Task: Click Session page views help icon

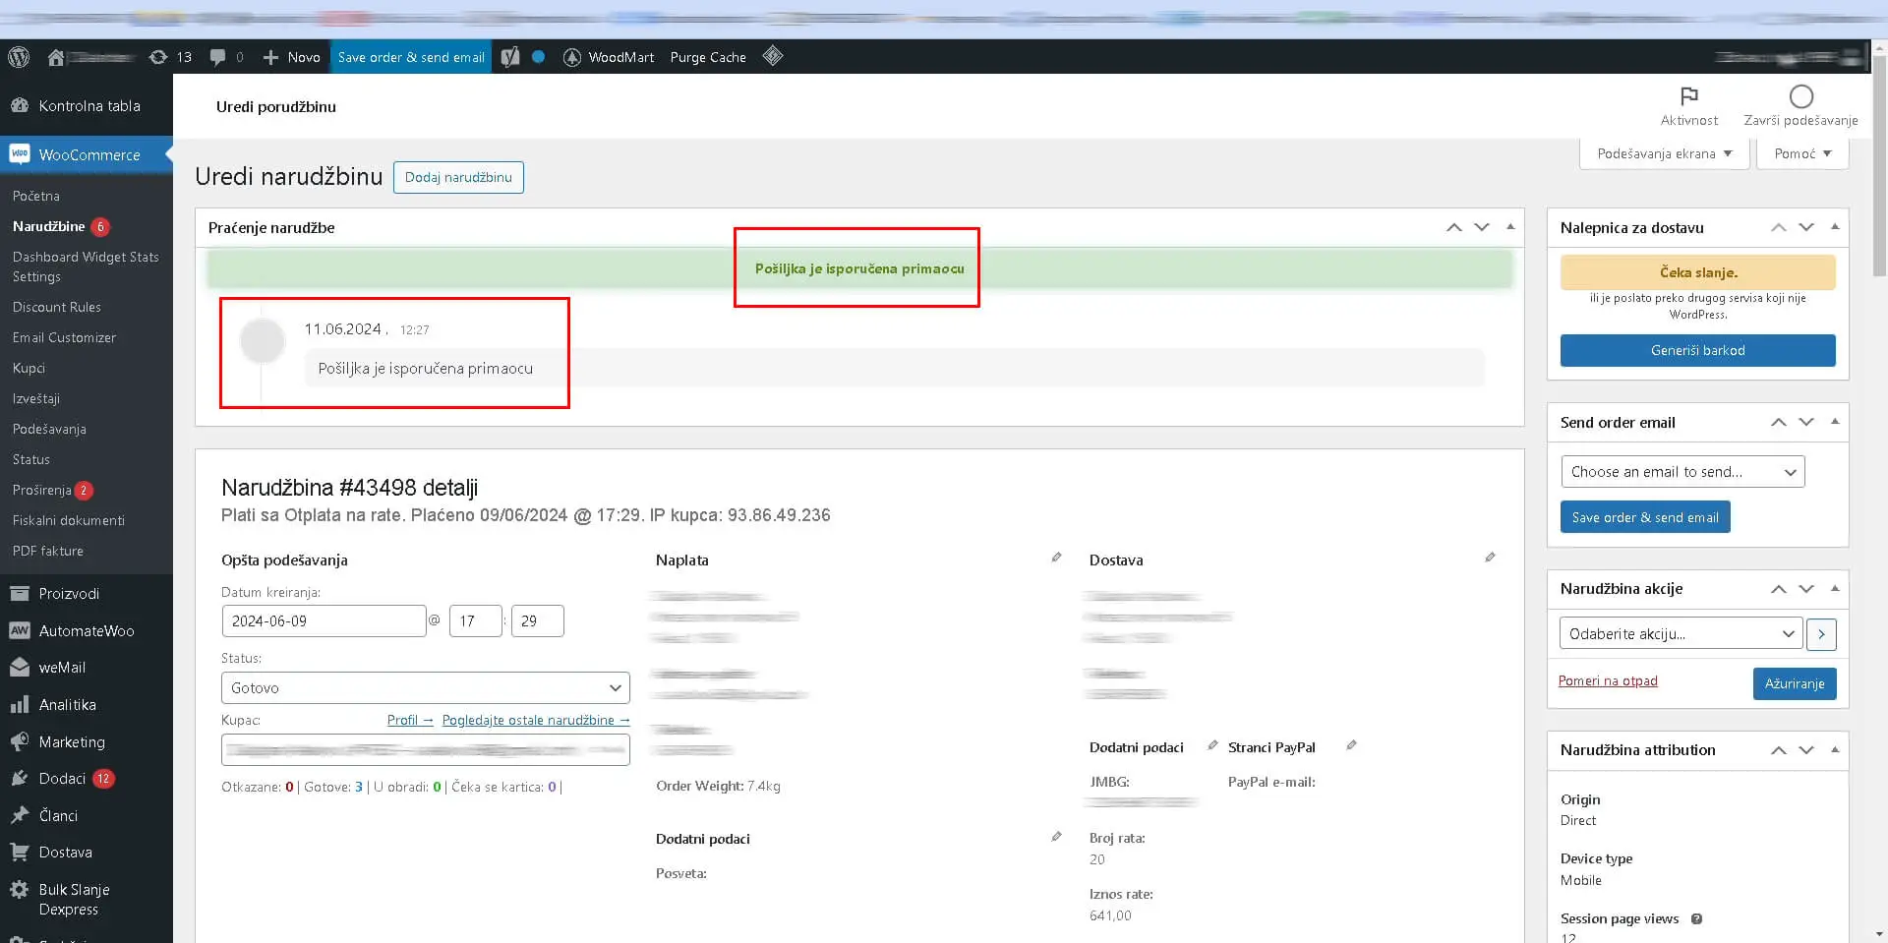Action: point(1696,919)
